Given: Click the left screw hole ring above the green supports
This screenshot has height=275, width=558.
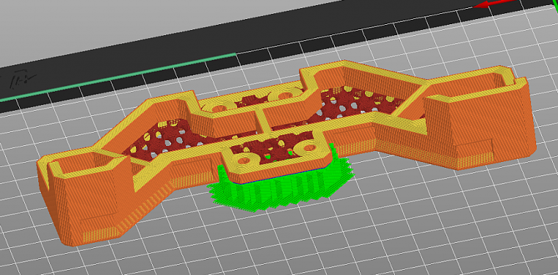Looking at the screenshot, I should pyautogui.click(x=244, y=161).
